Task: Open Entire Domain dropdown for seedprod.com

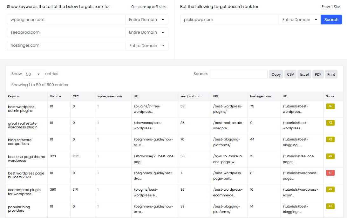Action: [146, 32]
